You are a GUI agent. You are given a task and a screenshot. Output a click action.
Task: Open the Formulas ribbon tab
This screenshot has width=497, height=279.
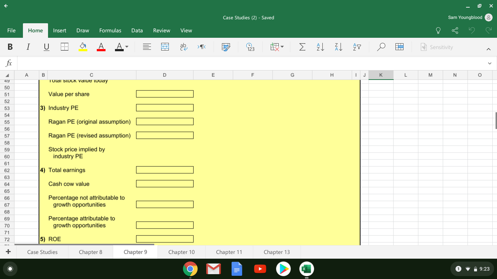point(110,31)
